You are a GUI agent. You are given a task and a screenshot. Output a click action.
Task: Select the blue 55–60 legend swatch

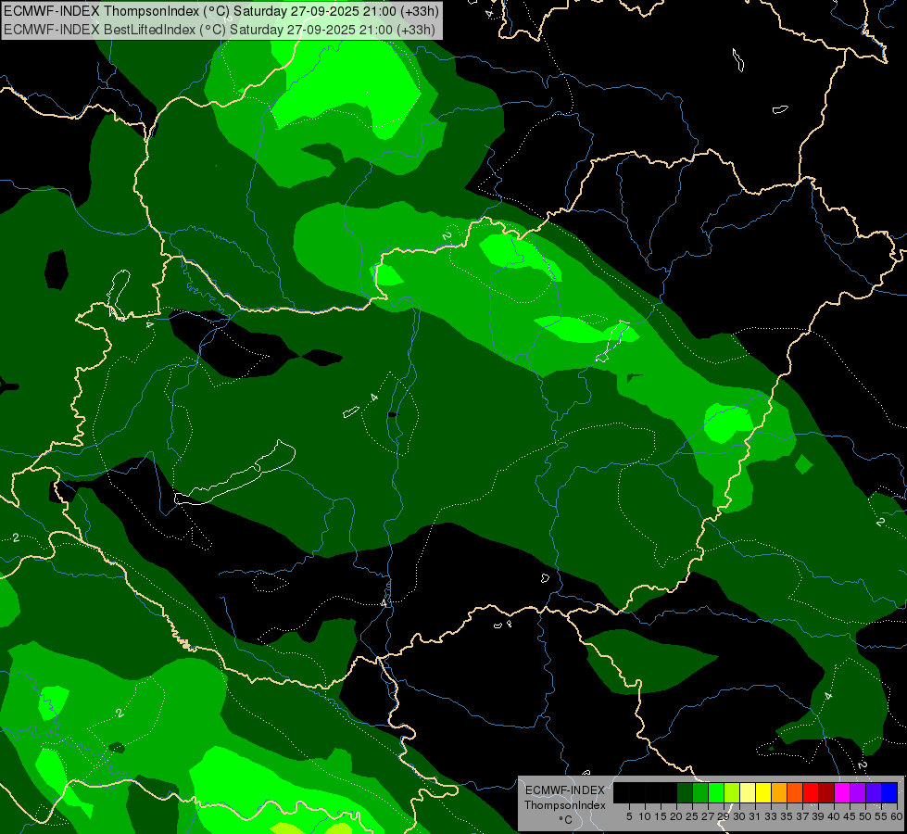tap(889, 792)
